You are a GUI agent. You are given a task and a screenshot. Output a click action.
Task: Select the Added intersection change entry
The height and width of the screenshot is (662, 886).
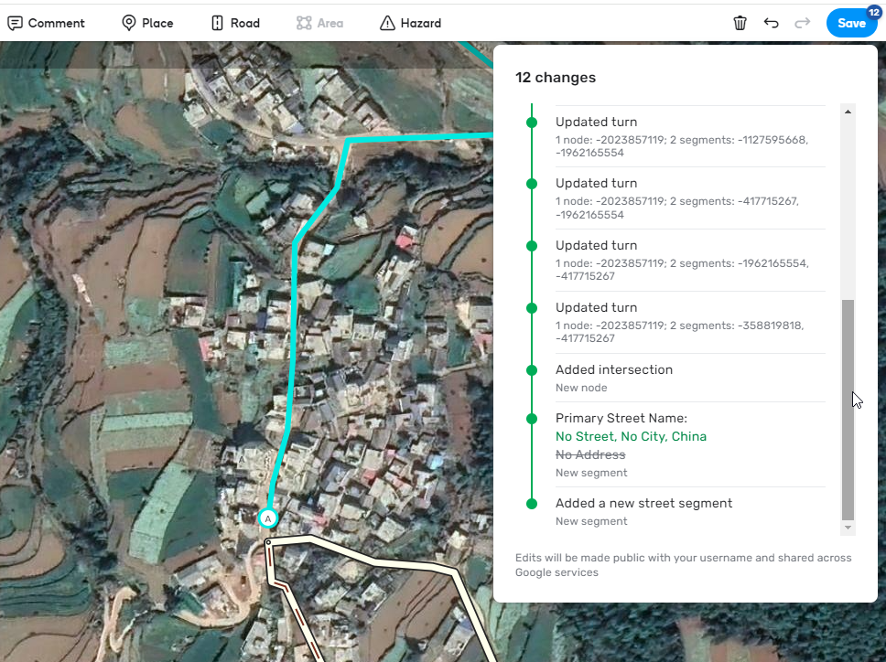point(690,379)
